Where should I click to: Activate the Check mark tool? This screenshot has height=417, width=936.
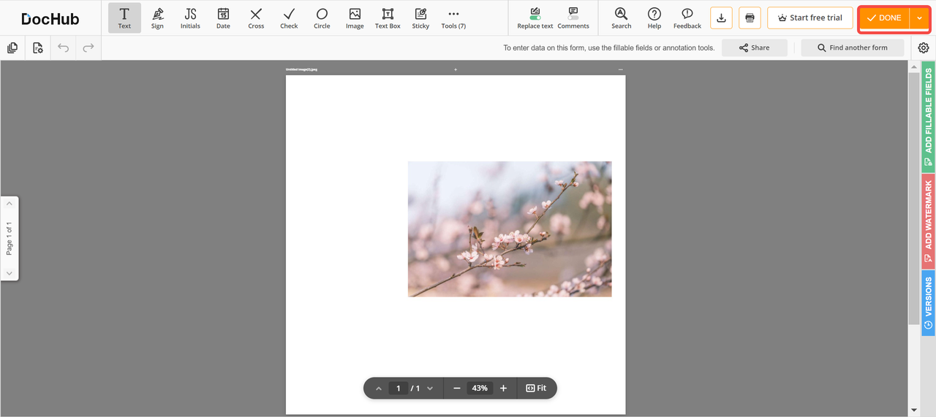coord(289,18)
